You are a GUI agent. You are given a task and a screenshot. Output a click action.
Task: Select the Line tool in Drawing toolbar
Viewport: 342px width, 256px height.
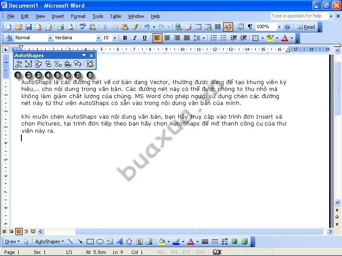[70, 241]
